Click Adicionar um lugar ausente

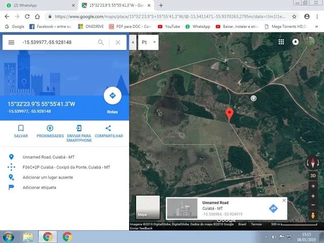(64, 177)
